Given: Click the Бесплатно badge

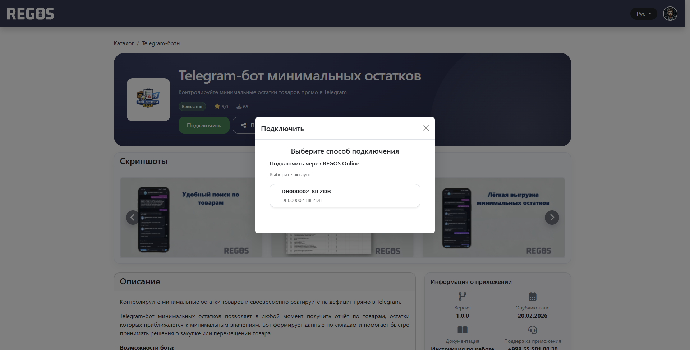Looking at the screenshot, I should [x=192, y=106].
